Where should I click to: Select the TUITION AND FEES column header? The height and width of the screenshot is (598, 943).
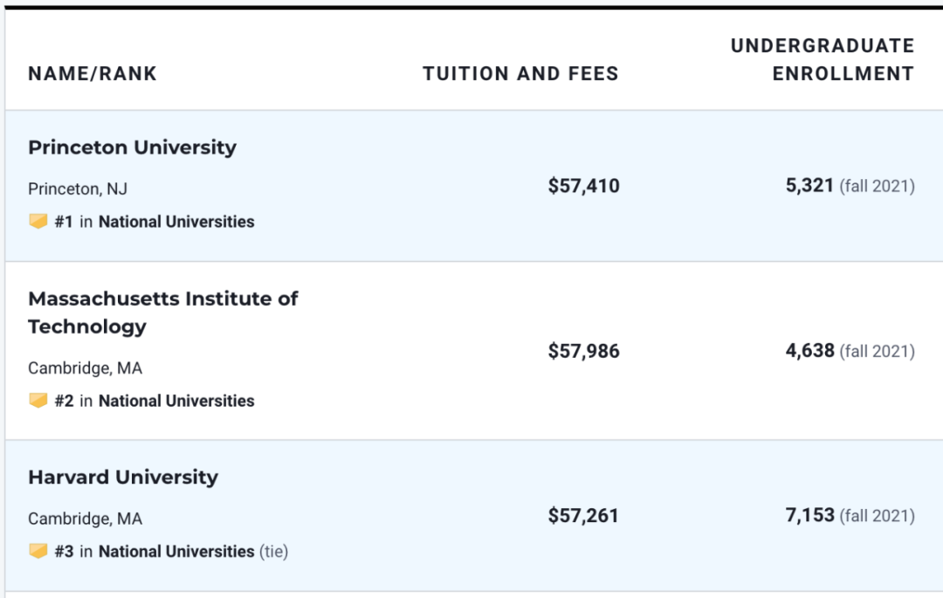coord(520,73)
